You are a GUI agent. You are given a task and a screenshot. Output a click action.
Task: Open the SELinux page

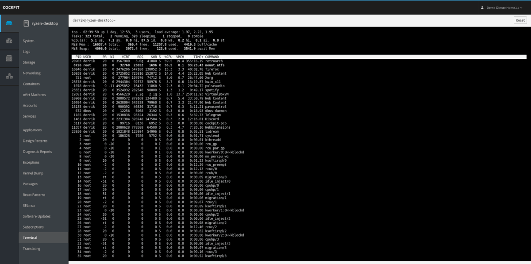(x=28, y=205)
